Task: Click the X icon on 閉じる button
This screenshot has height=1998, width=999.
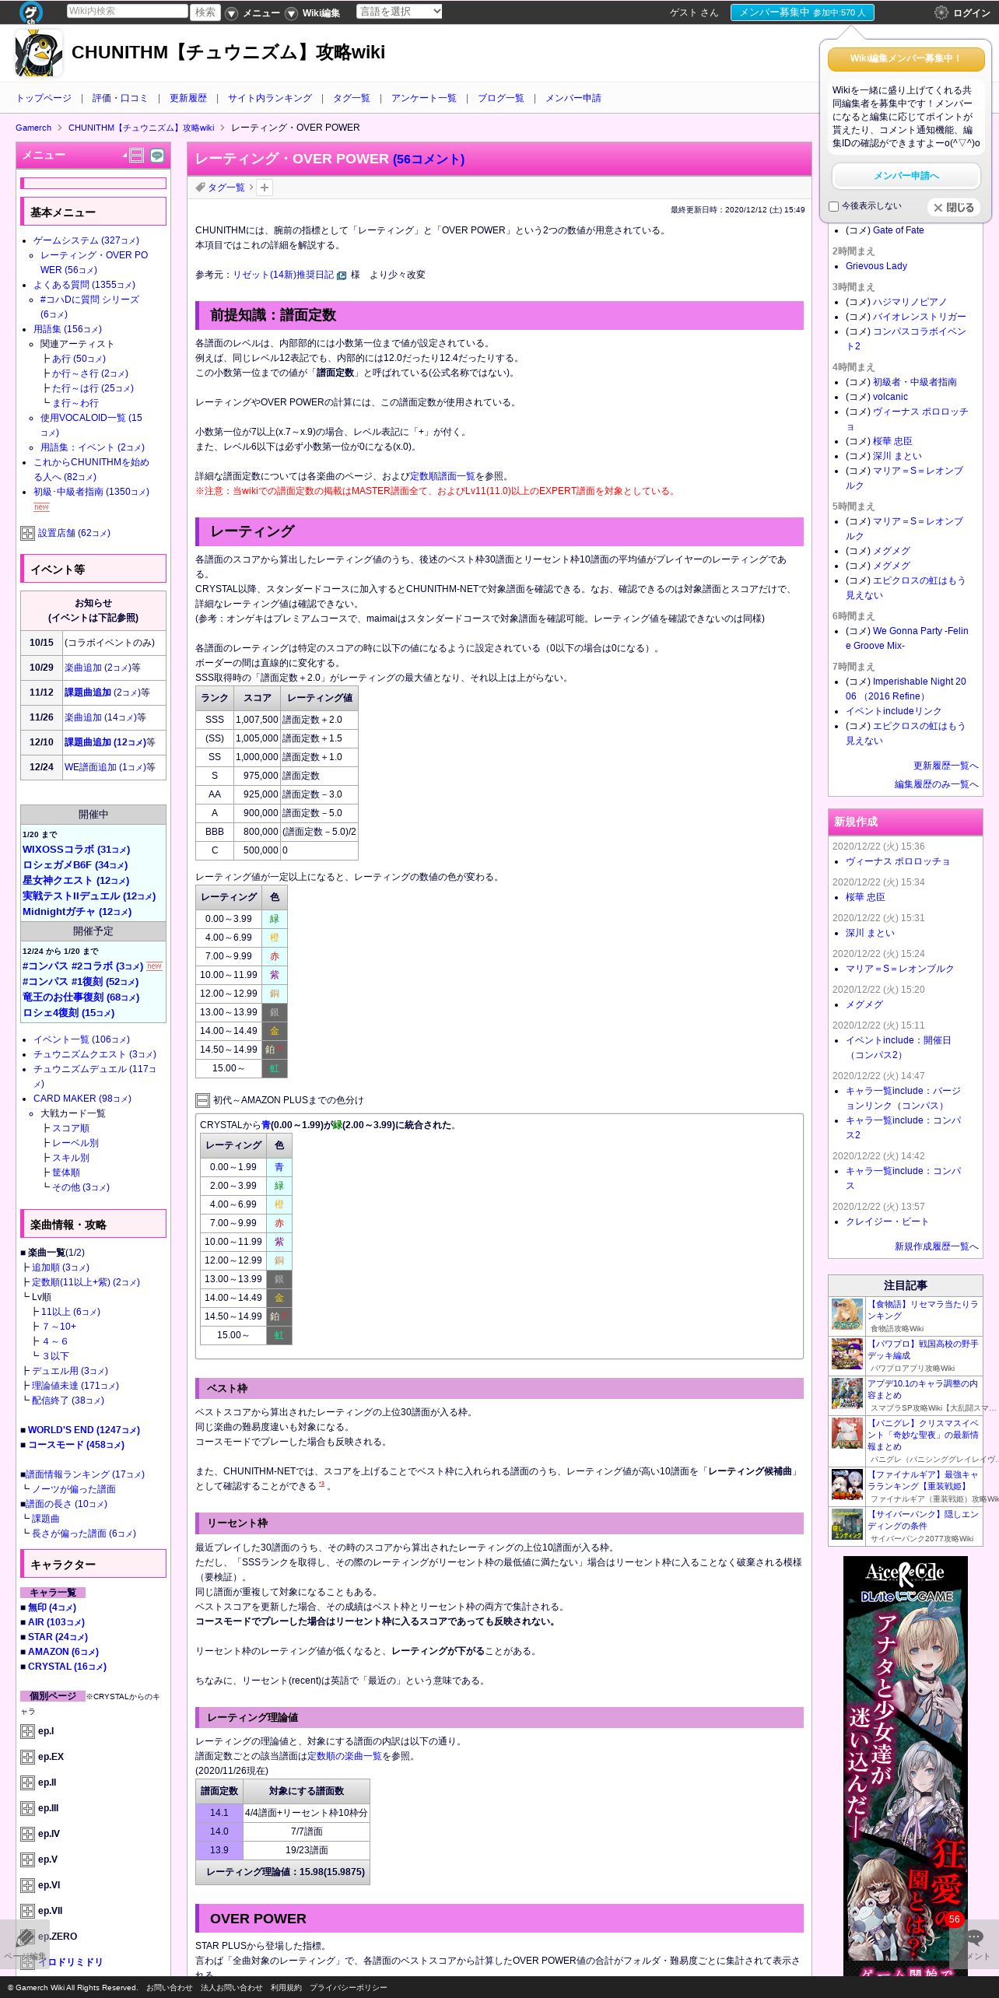Action: [x=938, y=208]
